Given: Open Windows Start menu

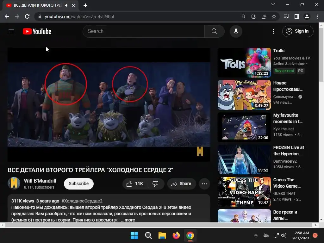Looking at the screenshot, I should click(134, 235).
